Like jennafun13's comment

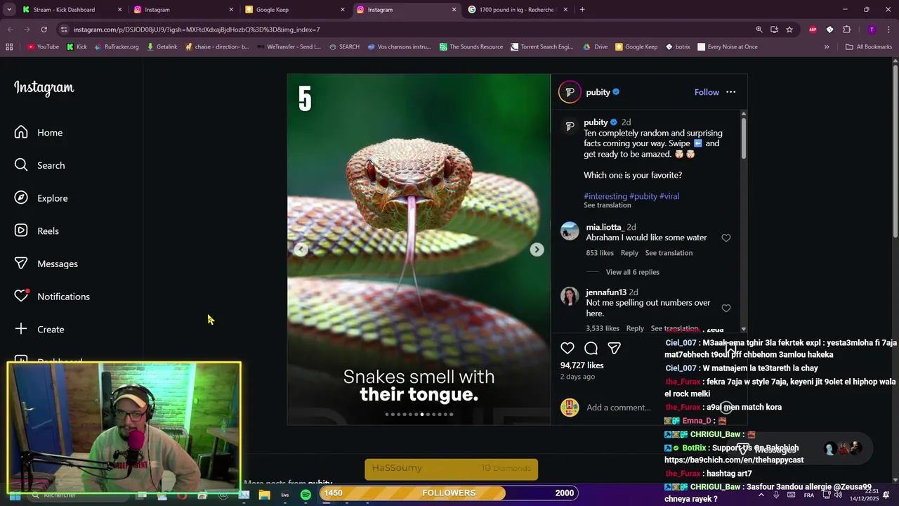(726, 309)
